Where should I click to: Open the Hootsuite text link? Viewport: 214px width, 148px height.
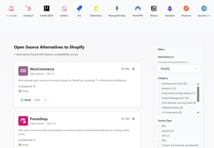11,16
